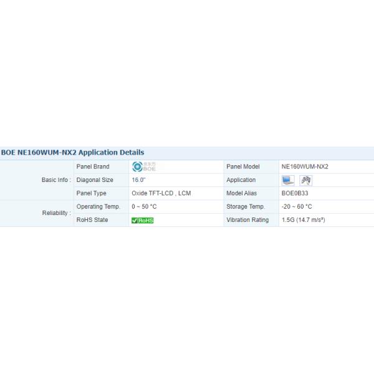
Task: Click the BOE brand logo
Action: 144,166
